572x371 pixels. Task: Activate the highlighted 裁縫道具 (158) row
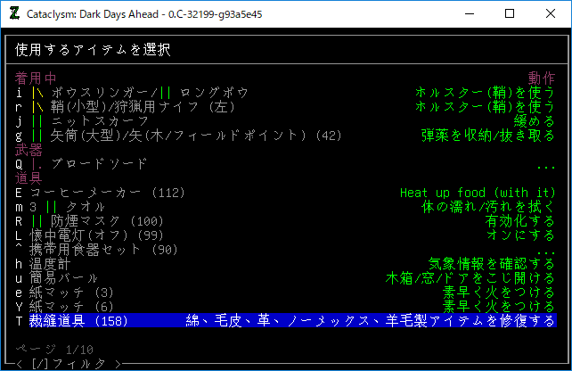[285, 320]
